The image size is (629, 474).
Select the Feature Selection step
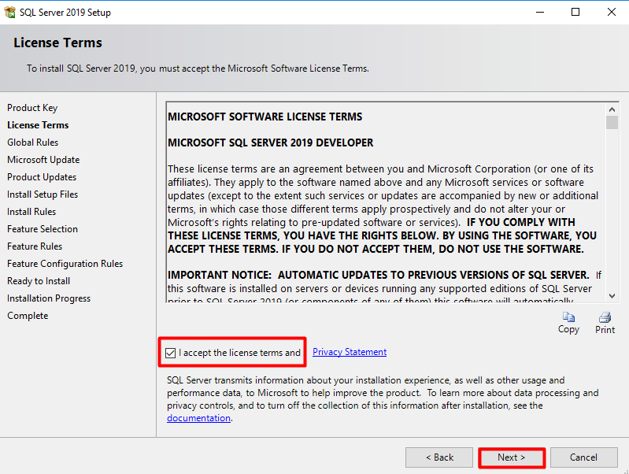pyautogui.click(x=43, y=229)
